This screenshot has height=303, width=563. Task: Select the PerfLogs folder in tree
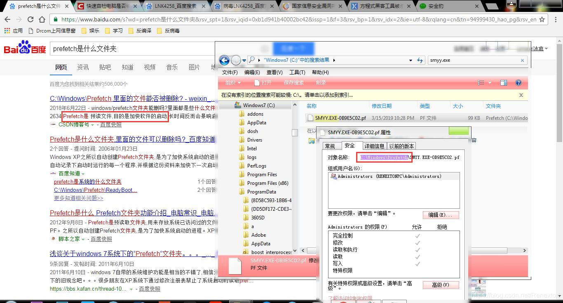click(x=256, y=165)
